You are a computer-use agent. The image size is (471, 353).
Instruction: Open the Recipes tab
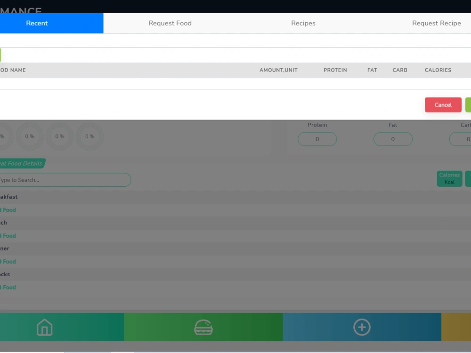303,23
